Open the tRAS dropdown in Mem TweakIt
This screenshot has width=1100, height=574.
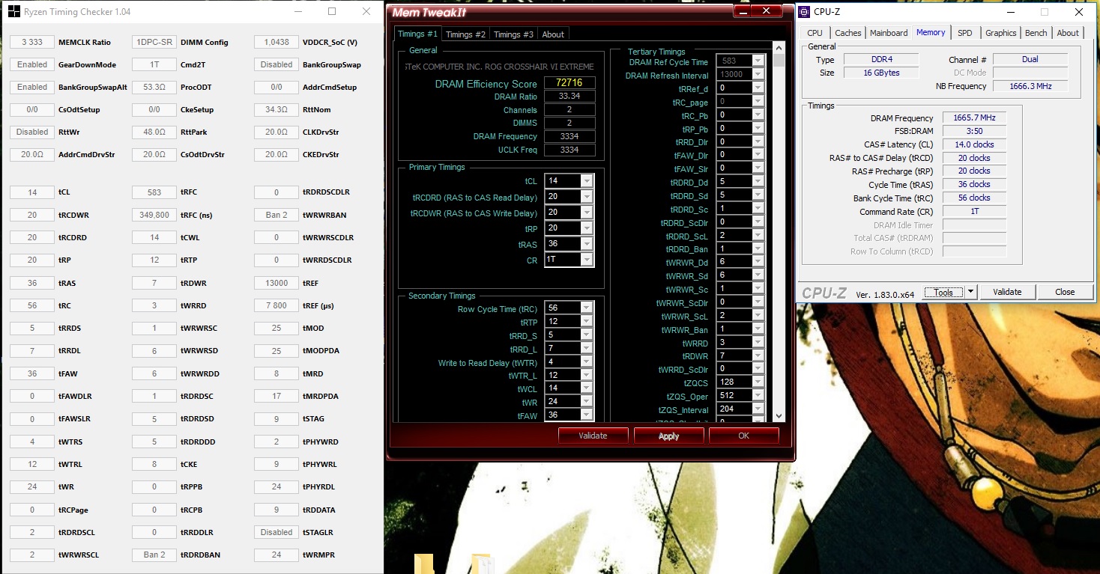[587, 244]
